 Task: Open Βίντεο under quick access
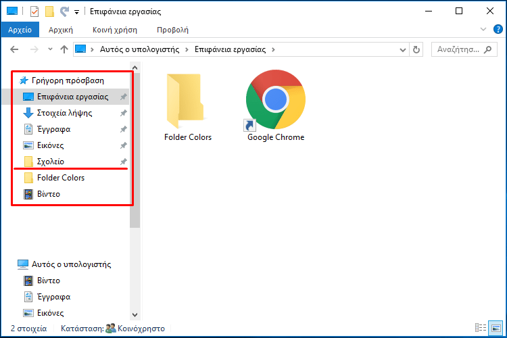tap(49, 194)
